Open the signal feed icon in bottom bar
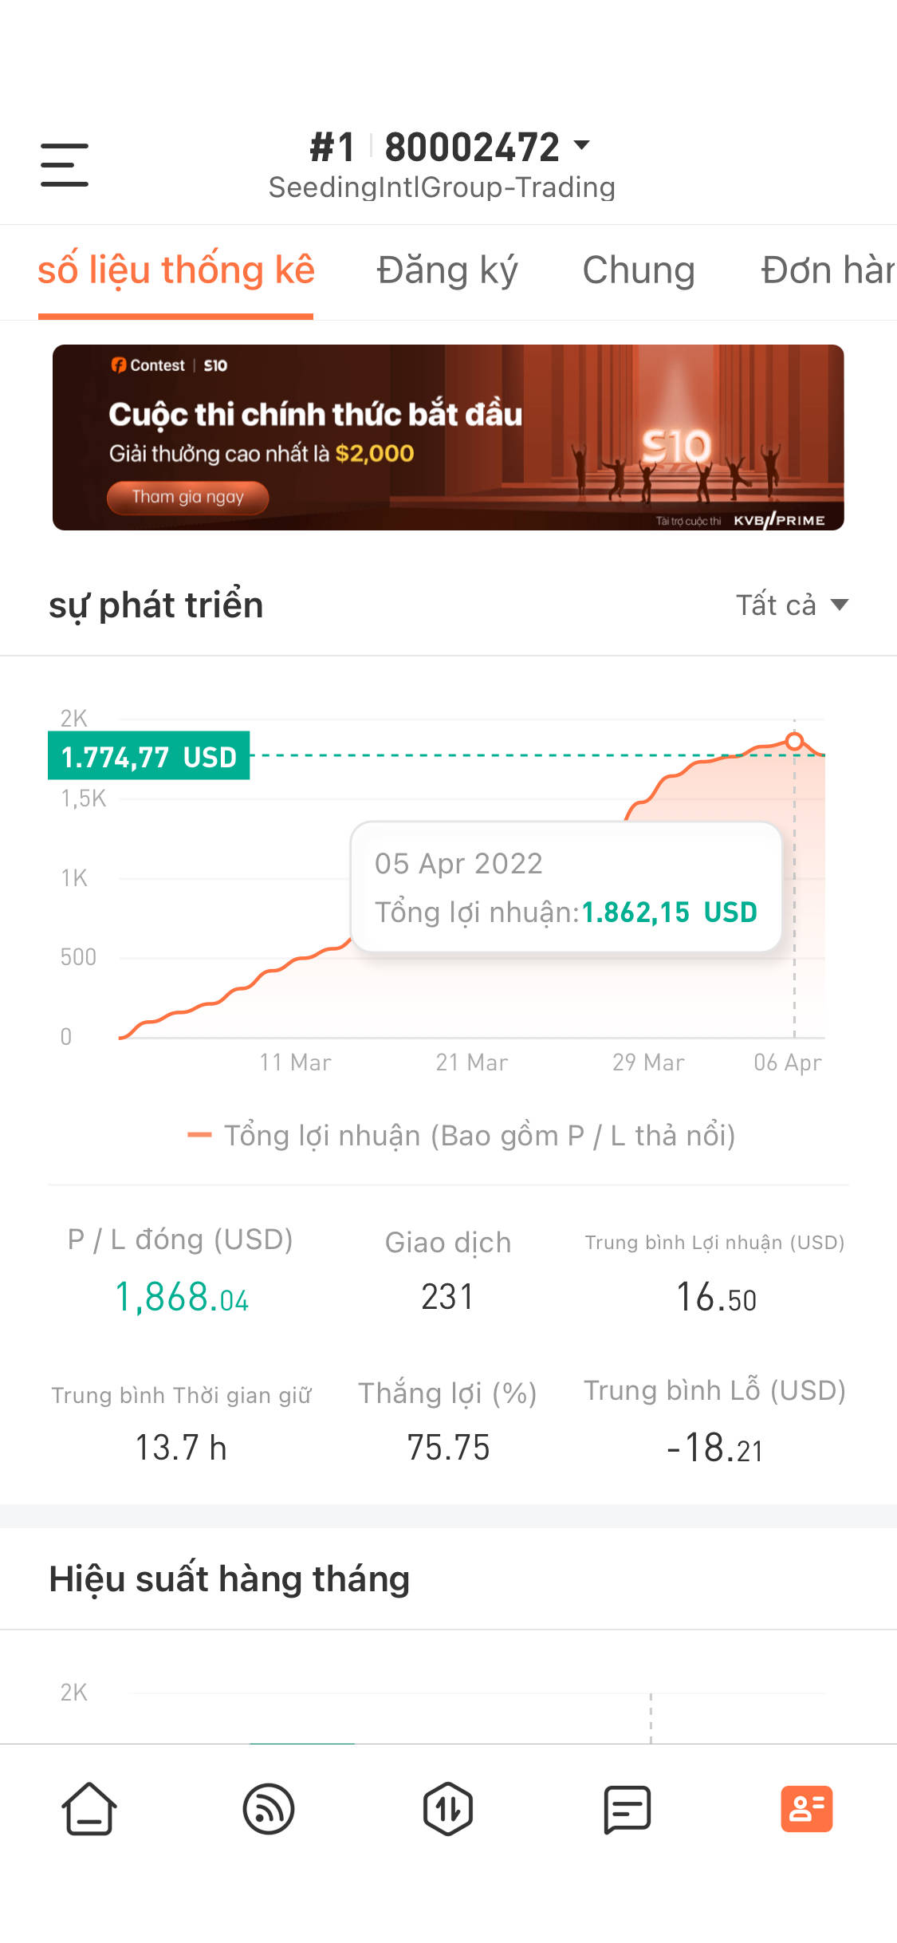 pyautogui.click(x=269, y=1809)
